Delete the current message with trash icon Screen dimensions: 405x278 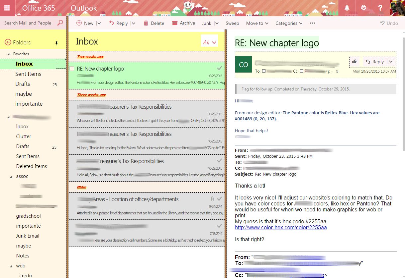coord(154,23)
